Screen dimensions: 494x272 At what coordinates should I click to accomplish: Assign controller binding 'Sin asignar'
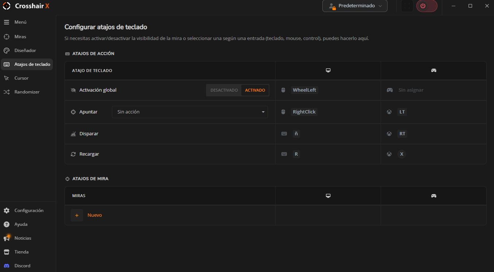point(411,90)
